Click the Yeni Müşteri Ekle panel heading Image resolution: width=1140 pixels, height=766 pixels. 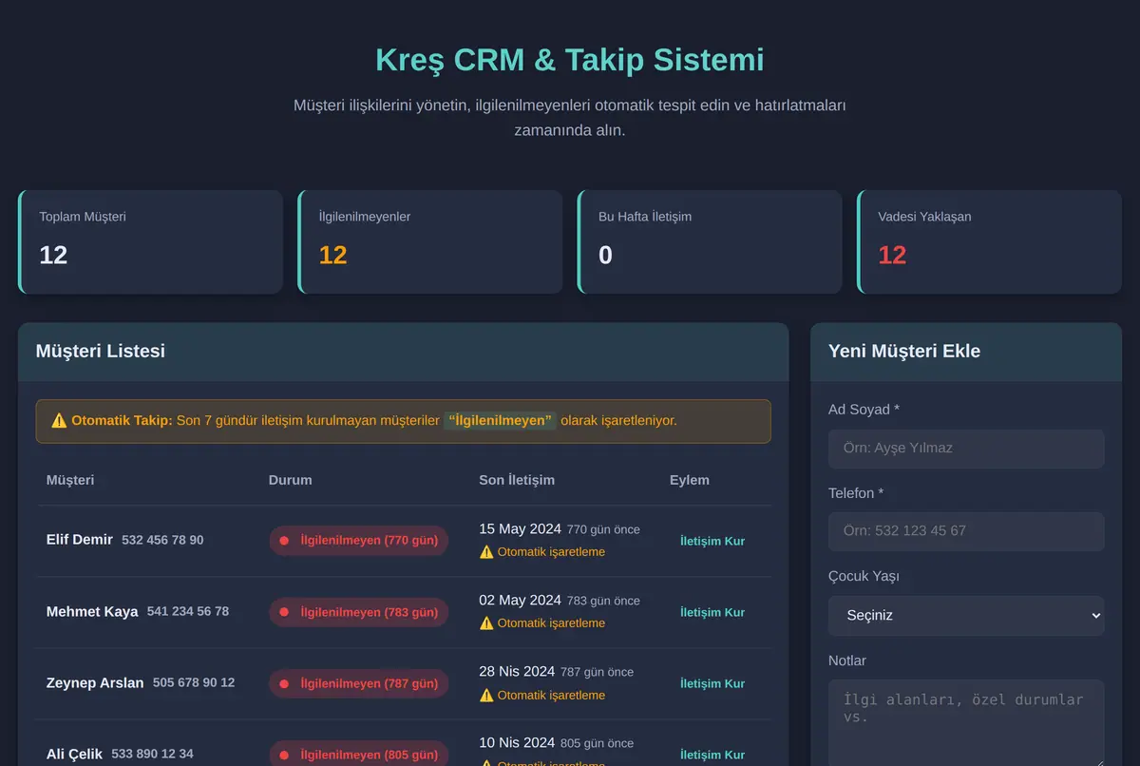(x=904, y=351)
